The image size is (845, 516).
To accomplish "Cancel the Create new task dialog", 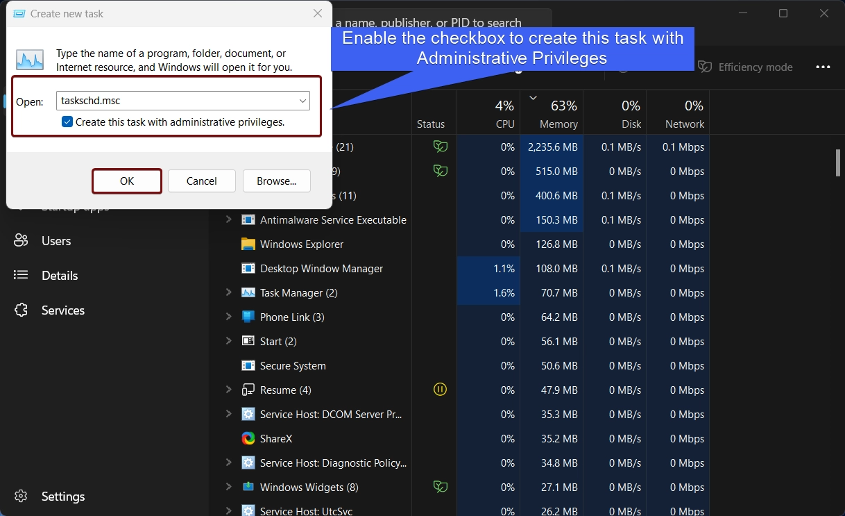I will [x=202, y=181].
